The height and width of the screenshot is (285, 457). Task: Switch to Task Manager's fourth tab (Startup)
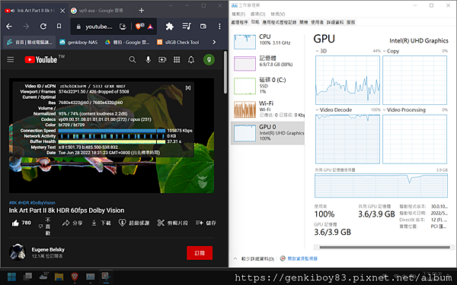point(304,22)
